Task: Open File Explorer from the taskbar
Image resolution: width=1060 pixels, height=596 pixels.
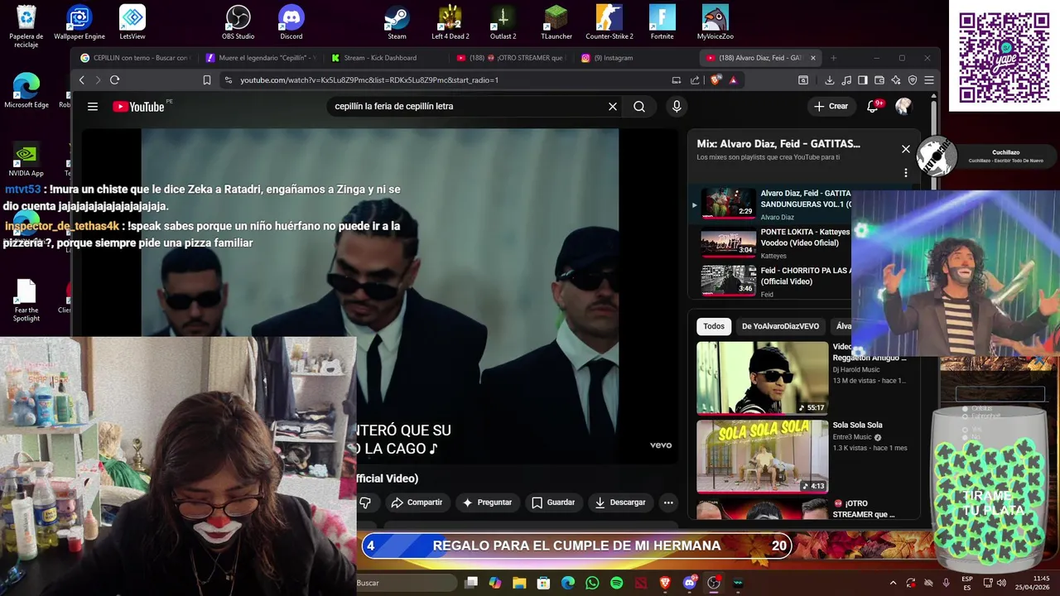Action: pos(519,583)
